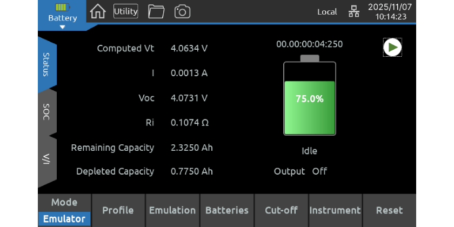Image resolution: width=454 pixels, height=227 pixels.
Task: Click the battery charge level graphic
Action: [x=310, y=99]
